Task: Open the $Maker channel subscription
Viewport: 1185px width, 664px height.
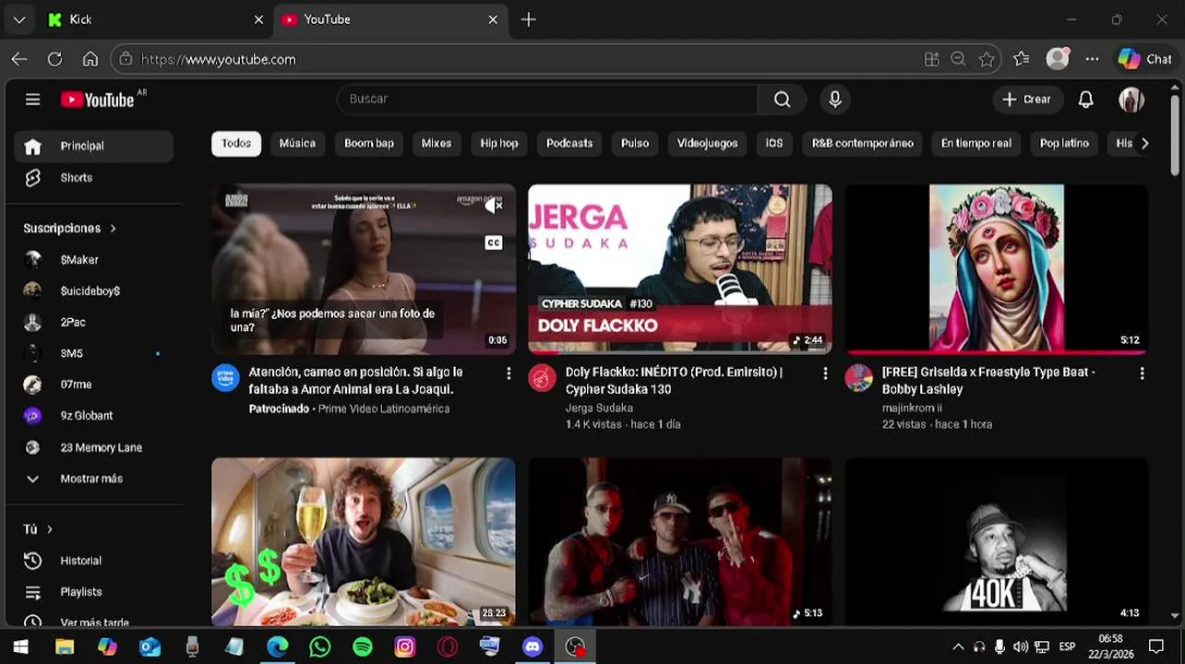Action: tap(93, 260)
